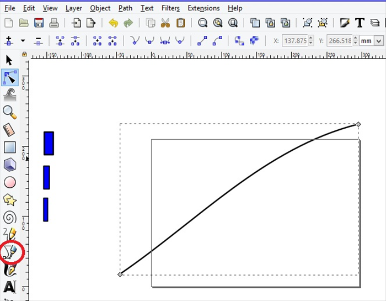Click the Y coordinate field
This screenshot has height=301, width=386.
339,41
